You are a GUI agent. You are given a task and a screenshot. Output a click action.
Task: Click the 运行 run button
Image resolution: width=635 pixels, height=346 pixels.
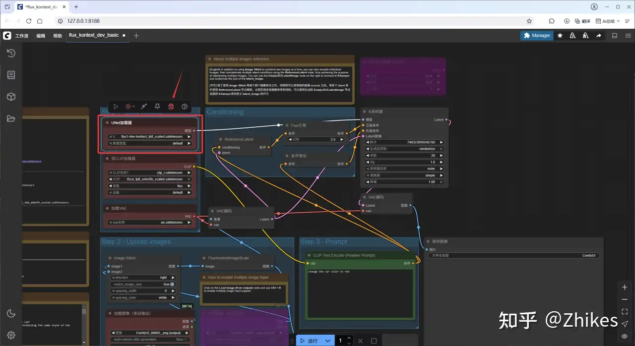pyautogui.click(x=309, y=341)
